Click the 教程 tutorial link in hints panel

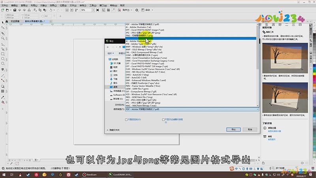click(x=270, y=136)
